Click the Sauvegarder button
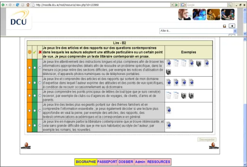The height and width of the screenshot is (167, 247). tap(207, 139)
